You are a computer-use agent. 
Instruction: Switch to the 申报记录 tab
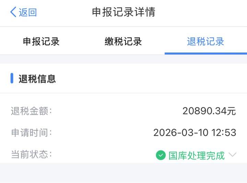(x=41, y=41)
